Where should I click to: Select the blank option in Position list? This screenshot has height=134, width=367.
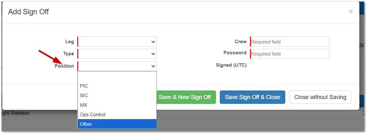117,77
